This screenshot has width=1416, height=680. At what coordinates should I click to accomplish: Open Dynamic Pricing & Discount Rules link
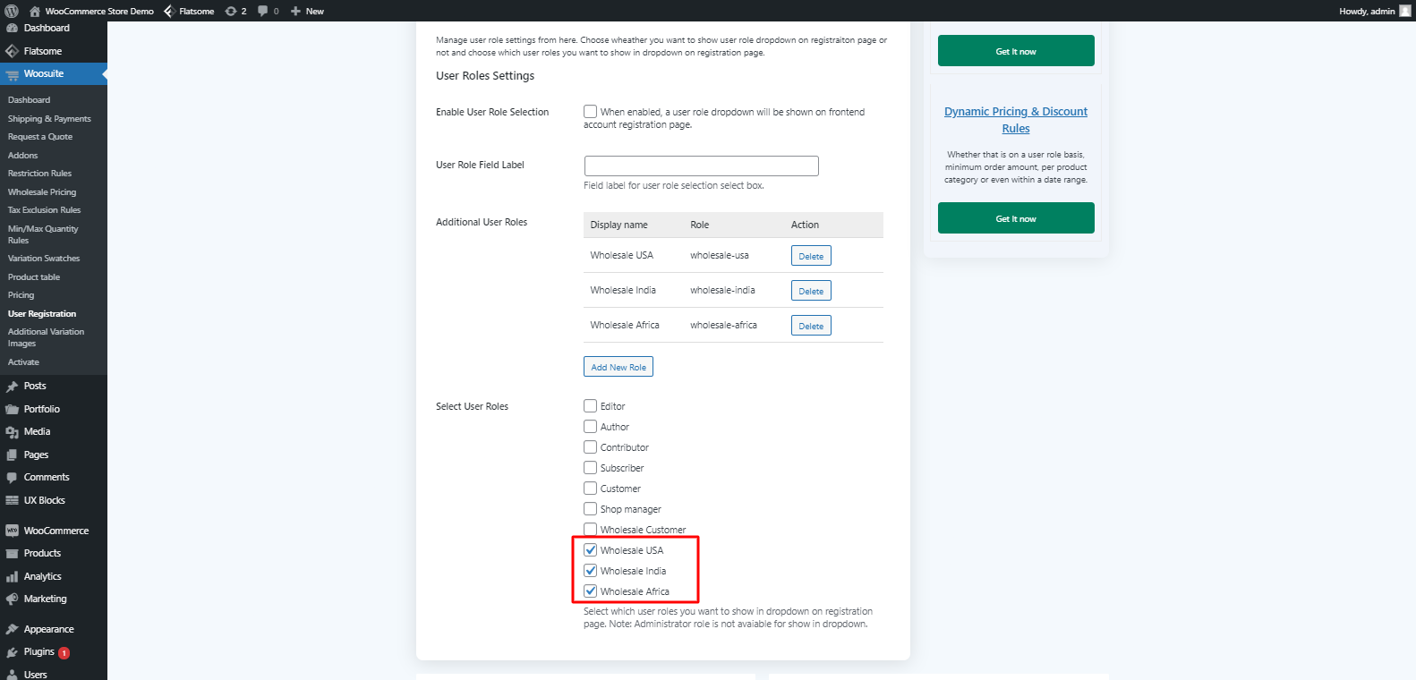click(1016, 120)
